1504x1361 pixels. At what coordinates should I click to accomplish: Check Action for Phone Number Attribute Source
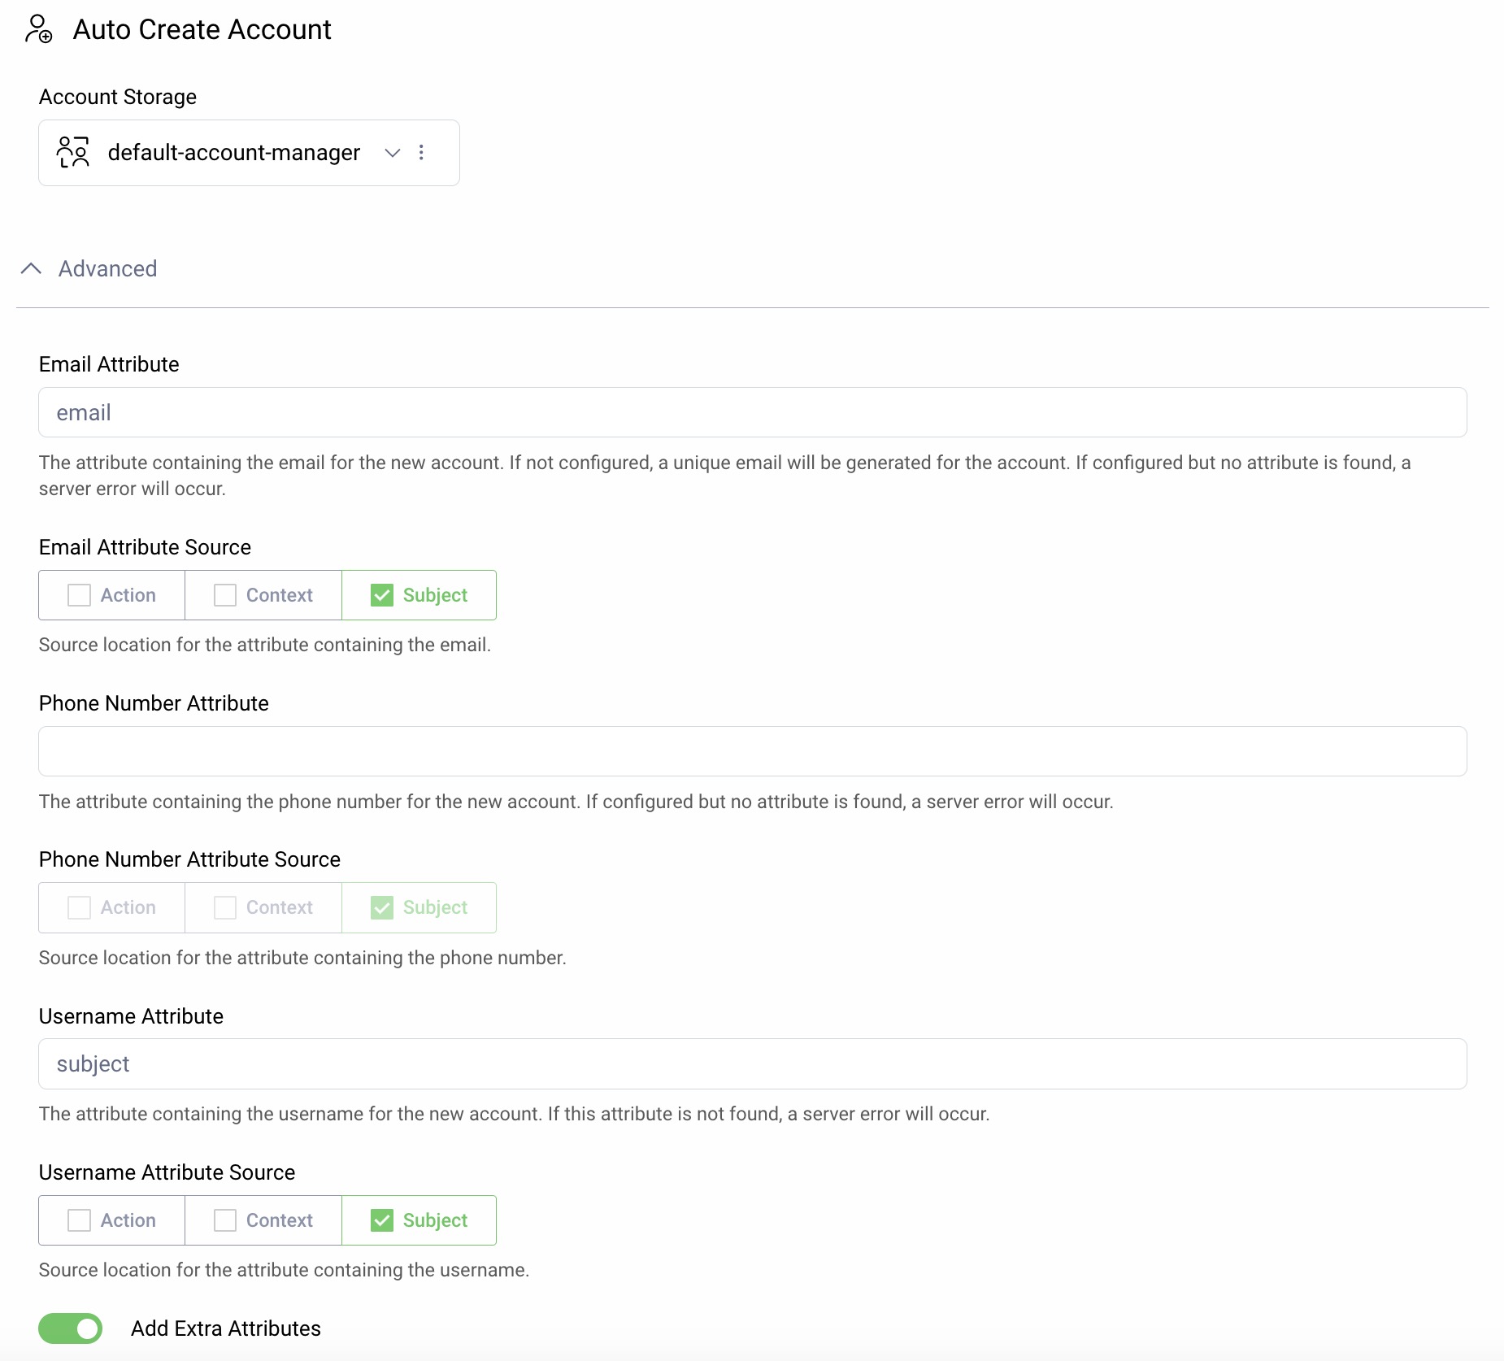tap(80, 907)
